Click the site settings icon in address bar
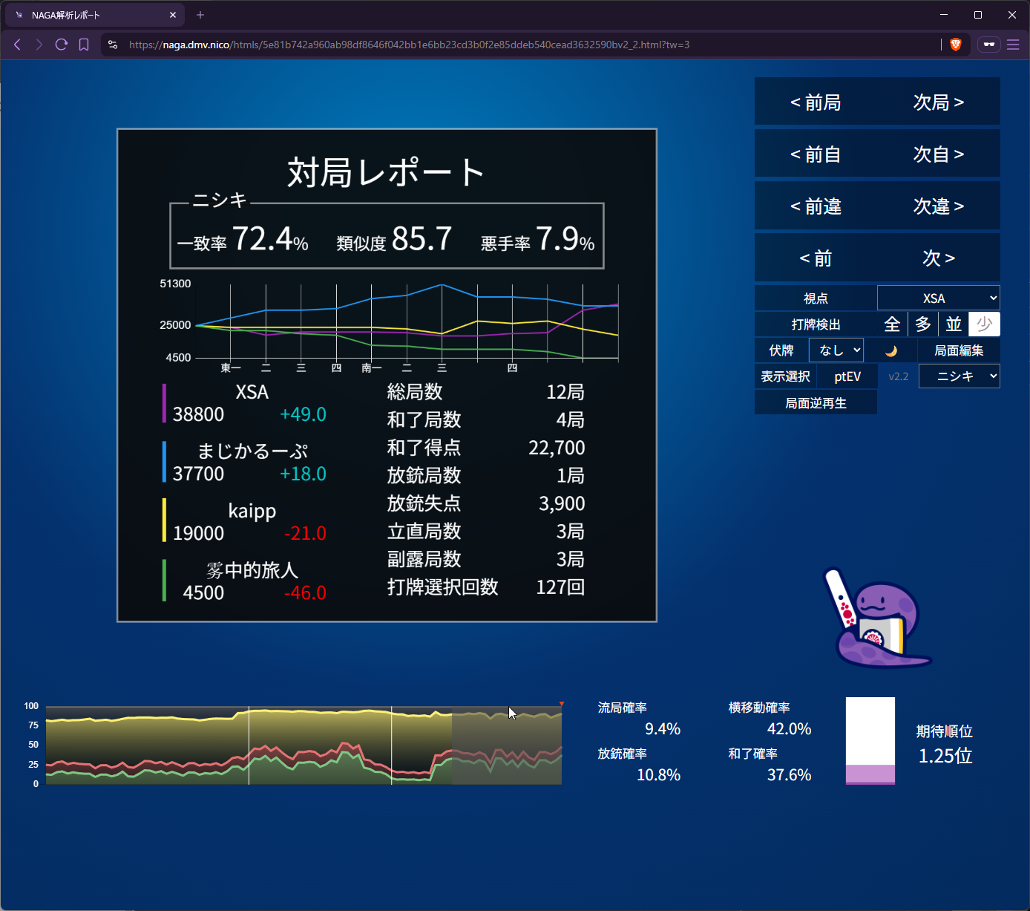 113,45
